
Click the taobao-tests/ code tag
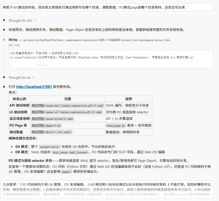(50, 147)
